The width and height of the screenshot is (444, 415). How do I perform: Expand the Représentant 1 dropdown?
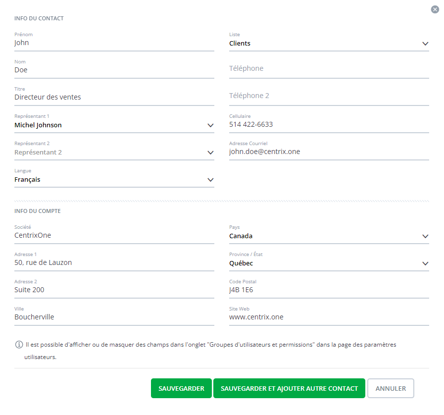tap(114, 125)
